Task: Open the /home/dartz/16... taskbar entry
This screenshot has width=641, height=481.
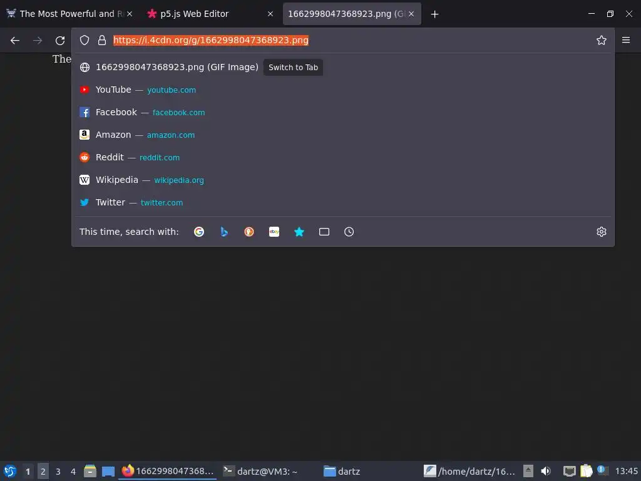Action: coord(469,471)
